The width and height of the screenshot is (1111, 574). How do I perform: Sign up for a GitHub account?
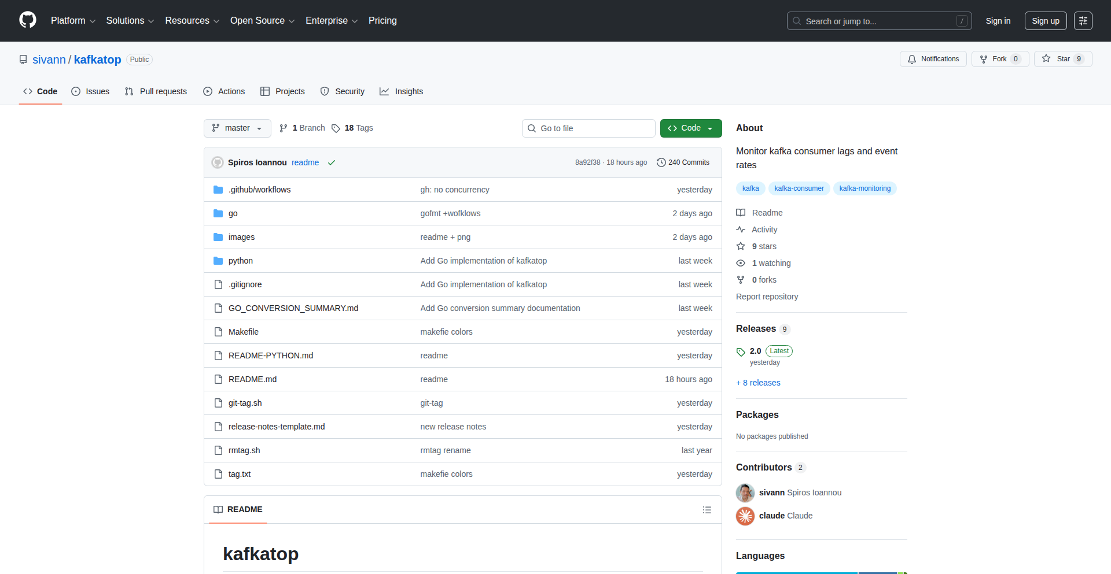[1045, 20]
